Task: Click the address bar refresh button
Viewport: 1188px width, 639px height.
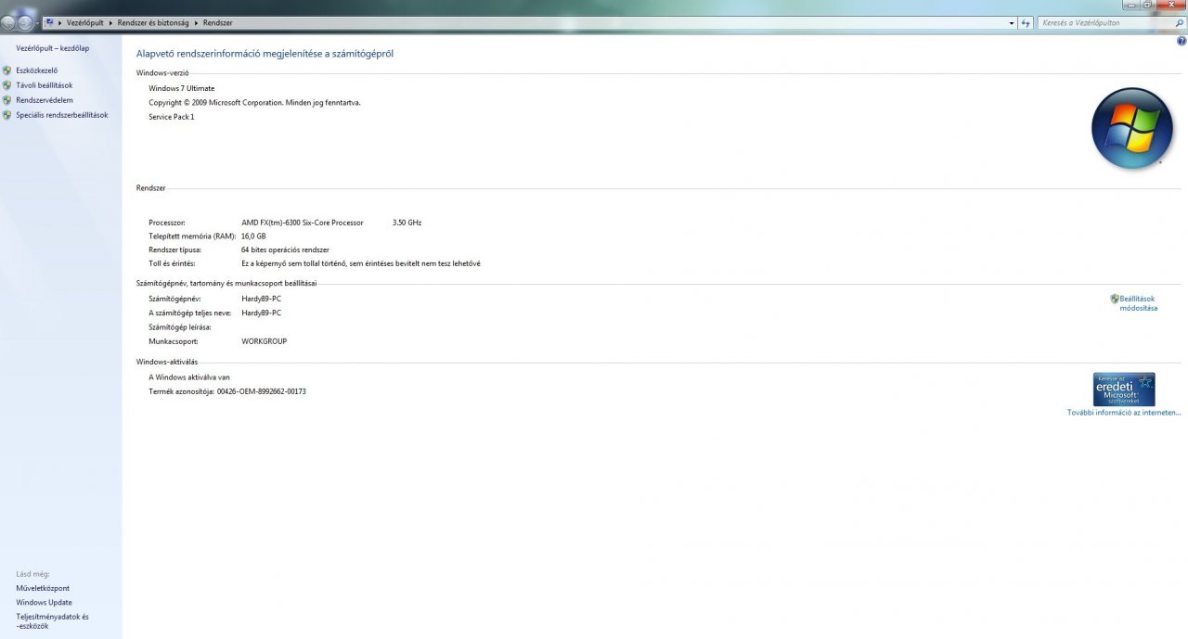Action: (1027, 22)
